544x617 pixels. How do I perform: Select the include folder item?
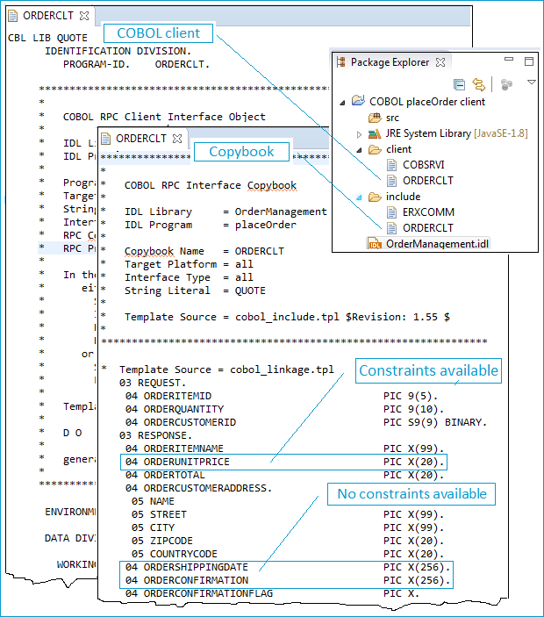pos(404,197)
